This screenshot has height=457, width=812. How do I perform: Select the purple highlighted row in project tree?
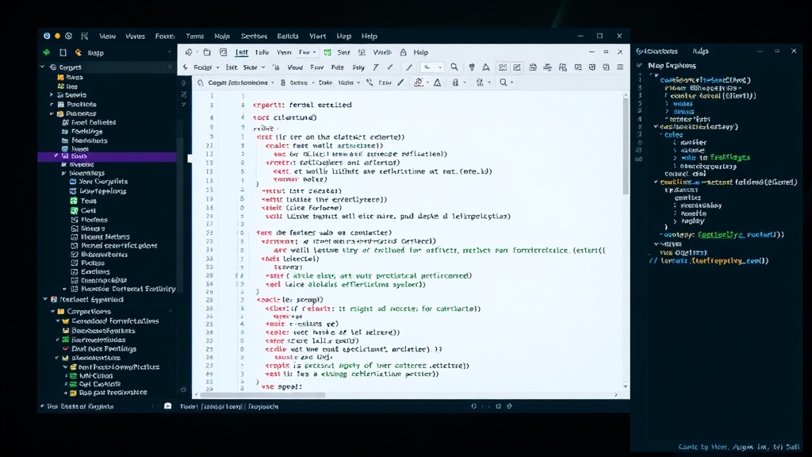coord(107,156)
